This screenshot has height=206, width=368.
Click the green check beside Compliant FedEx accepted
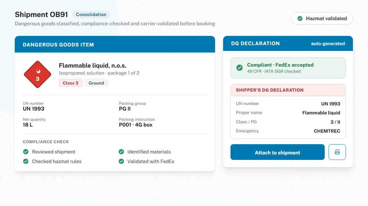tap(239, 68)
